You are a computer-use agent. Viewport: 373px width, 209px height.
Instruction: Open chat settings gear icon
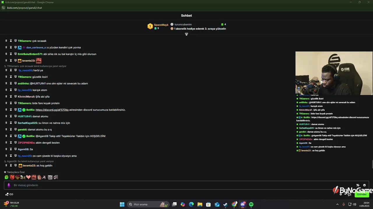point(341,194)
